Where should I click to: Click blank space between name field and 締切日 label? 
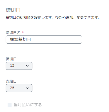44,50
